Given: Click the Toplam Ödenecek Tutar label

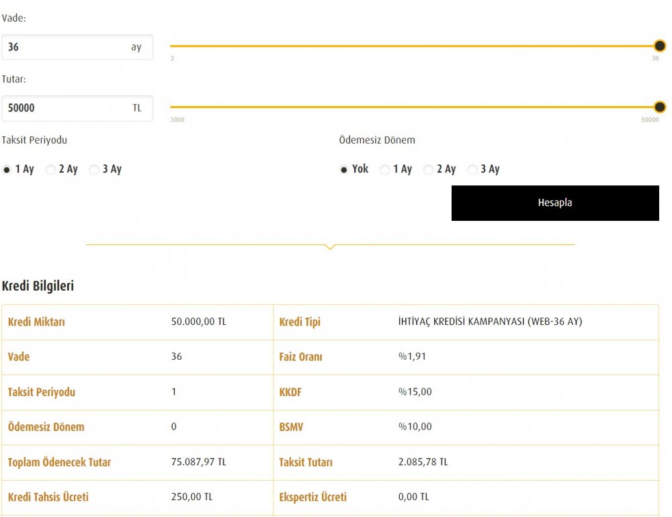Looking at the screenshot, I should point(59,462).
